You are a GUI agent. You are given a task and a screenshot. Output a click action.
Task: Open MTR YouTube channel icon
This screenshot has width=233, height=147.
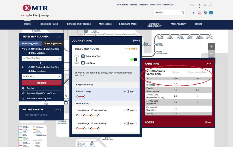click(x=199, y=13)
